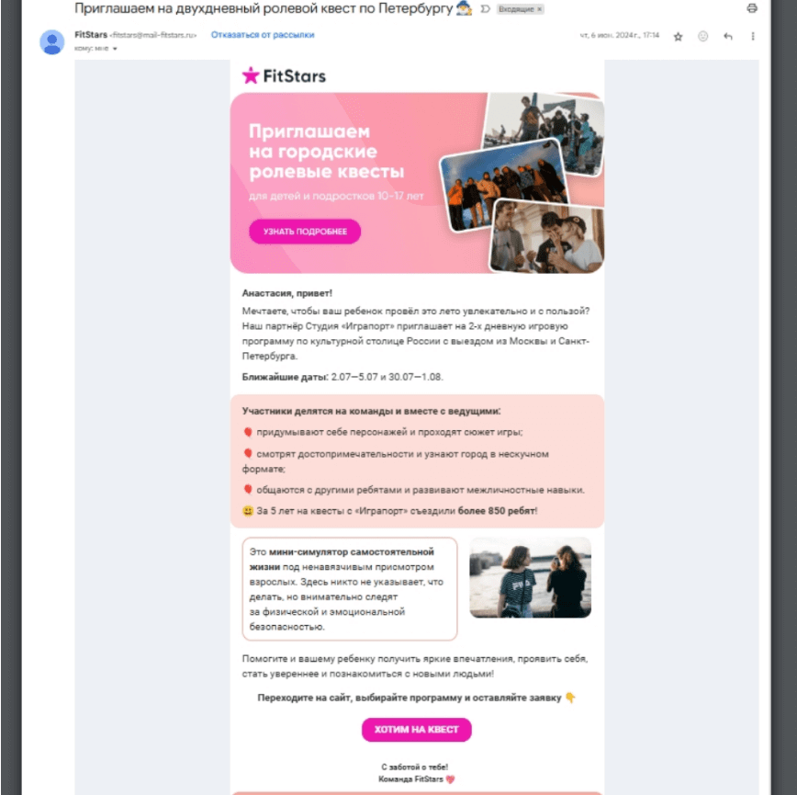Open the middle group photo against sky
This screenshot has height=795, width=797.
503,185
